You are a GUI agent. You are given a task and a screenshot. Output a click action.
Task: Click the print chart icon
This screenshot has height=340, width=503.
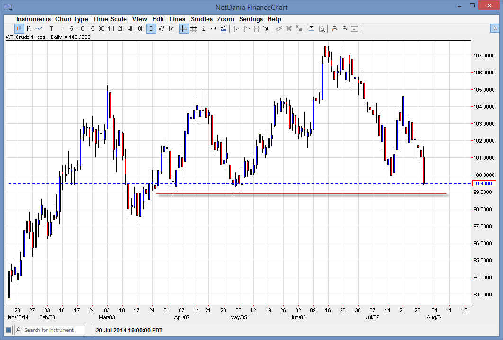coord(311,28)
